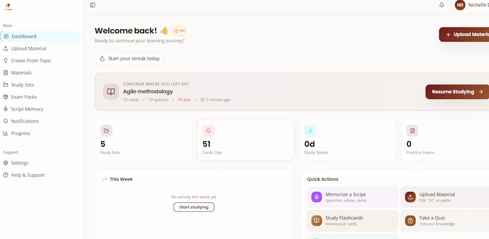
Task: Select Study Flashcards quick action
Action: point(353,221)
